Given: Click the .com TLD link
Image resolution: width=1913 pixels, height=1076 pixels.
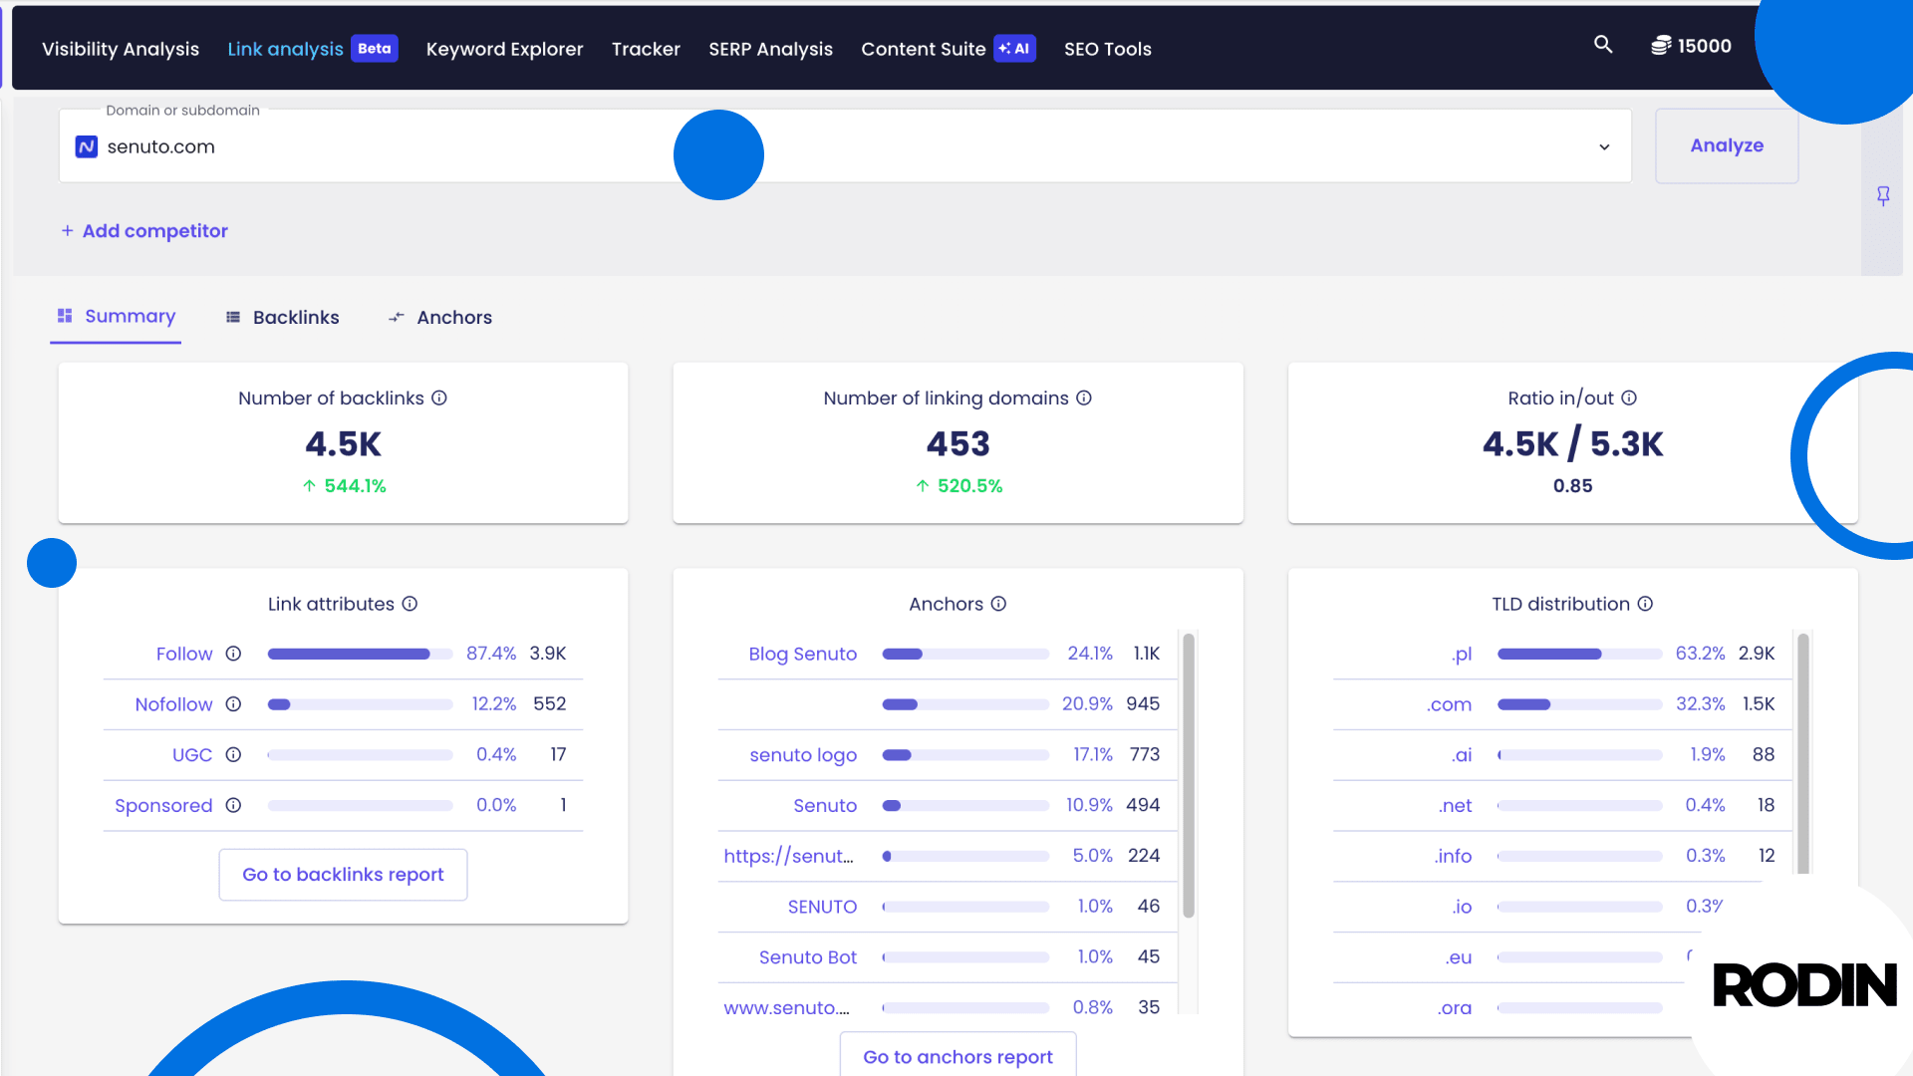Looking at the screenshot, I should 1449,704.
